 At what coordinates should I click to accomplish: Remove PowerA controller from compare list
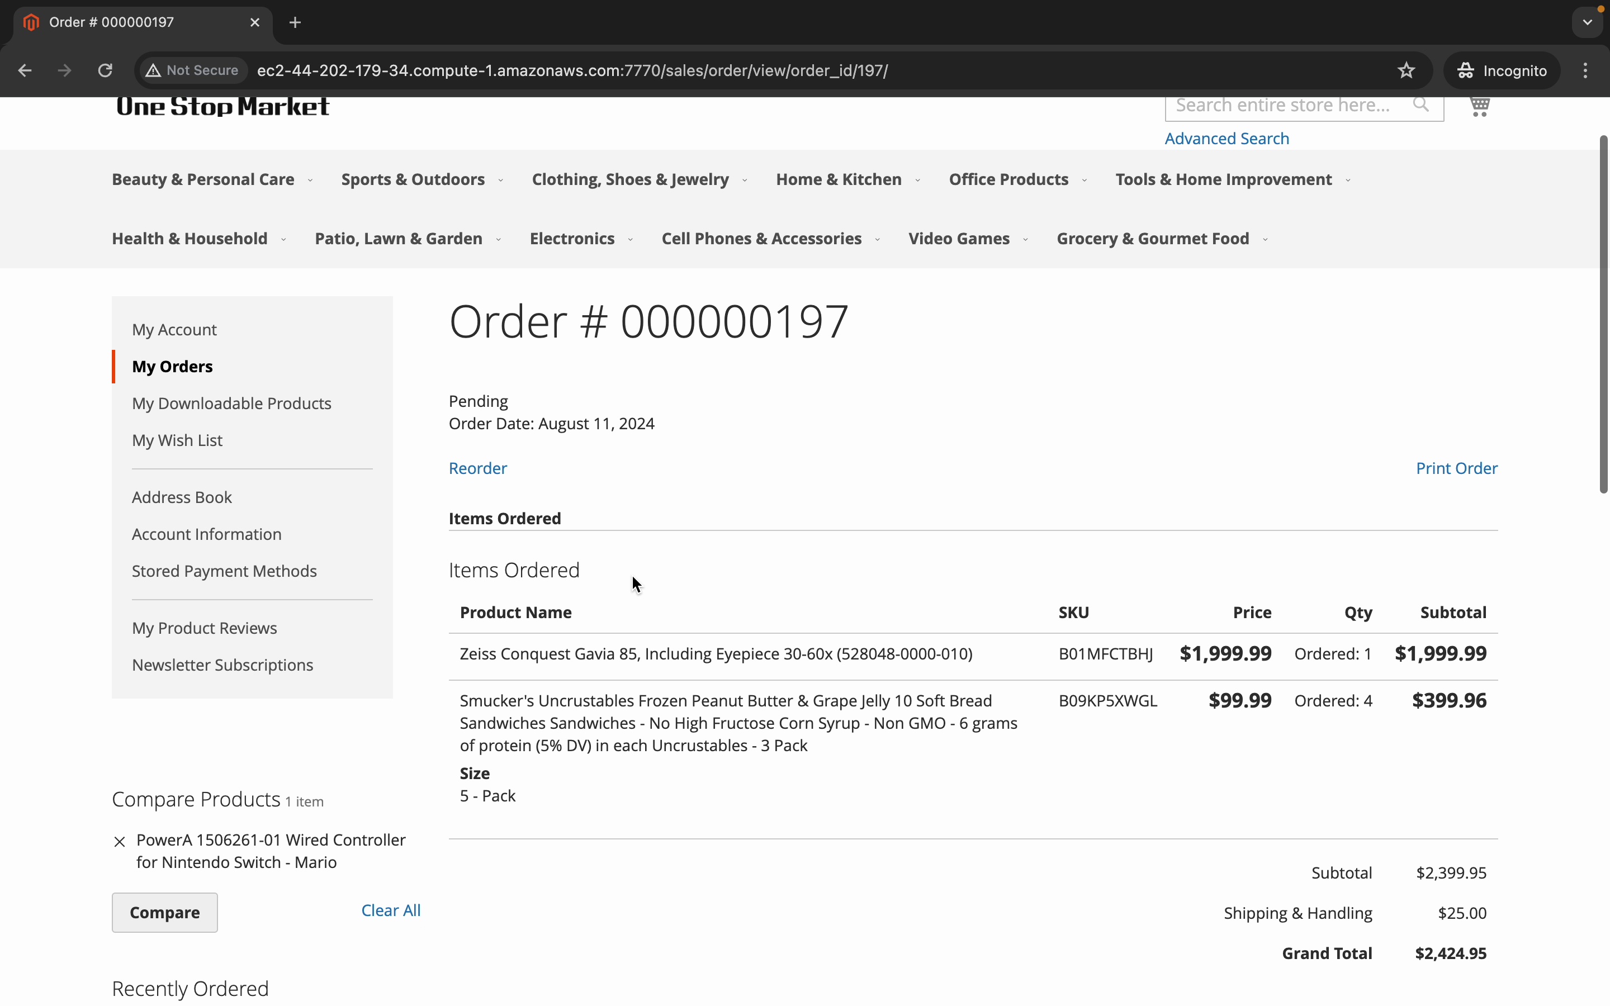[x=120, y=842]
